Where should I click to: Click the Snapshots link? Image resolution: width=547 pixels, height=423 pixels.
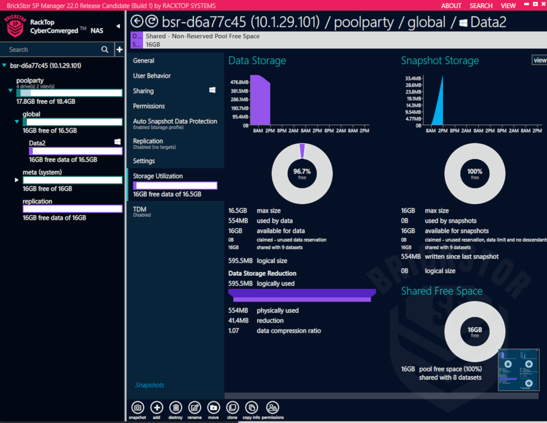[x=149, y=385]
